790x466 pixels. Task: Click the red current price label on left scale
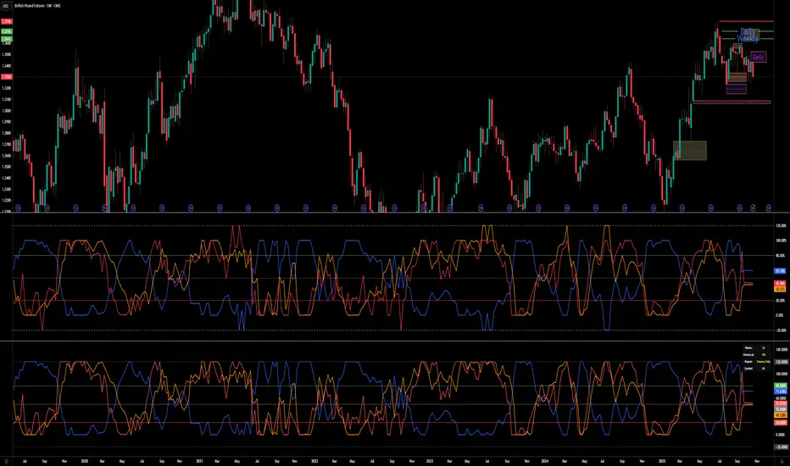[7, 77]
